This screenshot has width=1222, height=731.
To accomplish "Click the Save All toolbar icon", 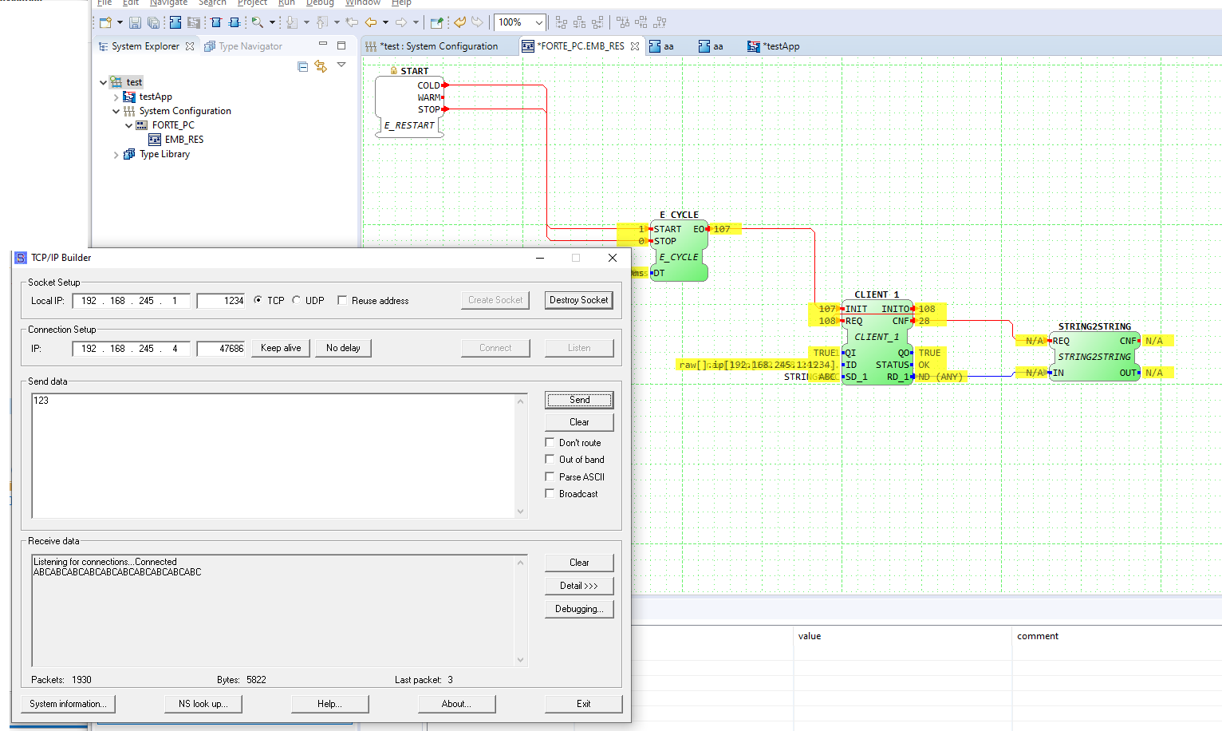I will pyautogui.click(x=153, y=22).
